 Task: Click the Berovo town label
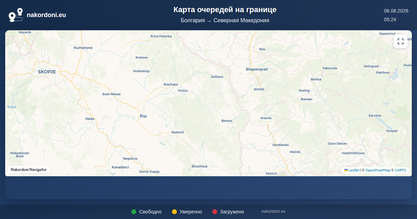click(227, 121)
